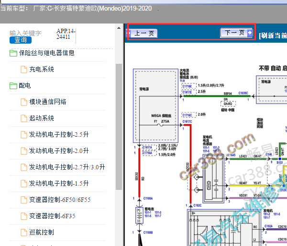This screenshot has height=246, width=287.
Task: Click wire label VDC61 VT-GN
Action: pyautogui.click(x=250, y=196)
